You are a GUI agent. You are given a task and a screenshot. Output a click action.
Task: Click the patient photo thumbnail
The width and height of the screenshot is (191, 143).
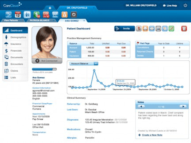coord(47,43)
